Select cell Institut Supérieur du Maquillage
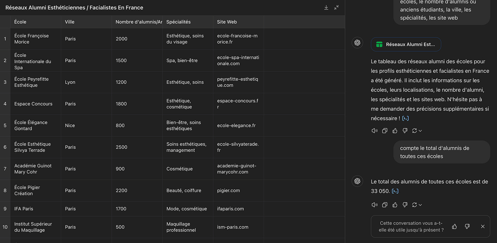The height and width of the screenshot is (243, 497). pyautogui.click(x=35, y=227)
